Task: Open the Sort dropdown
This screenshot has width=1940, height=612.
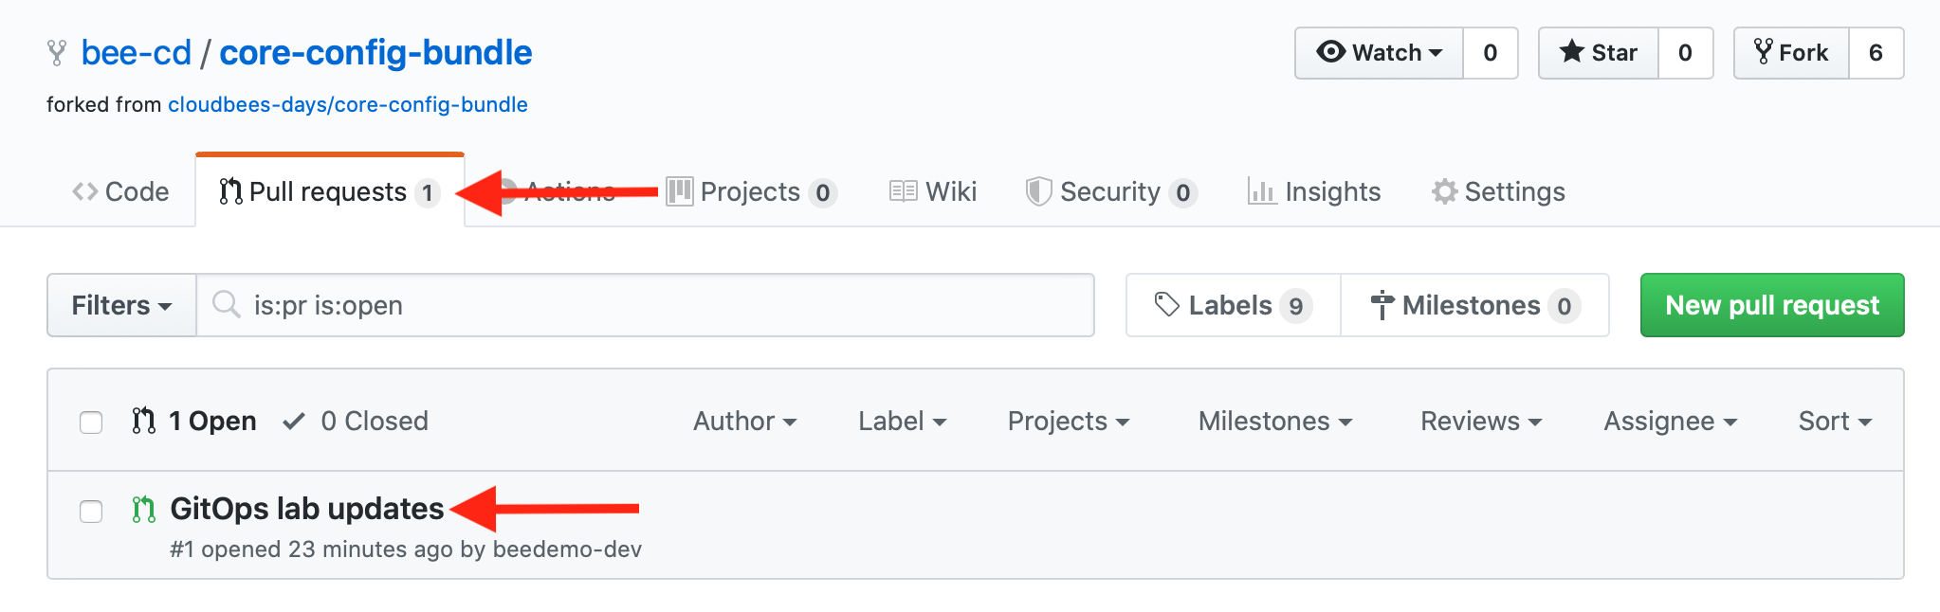Action: (x=1835, y=421)
